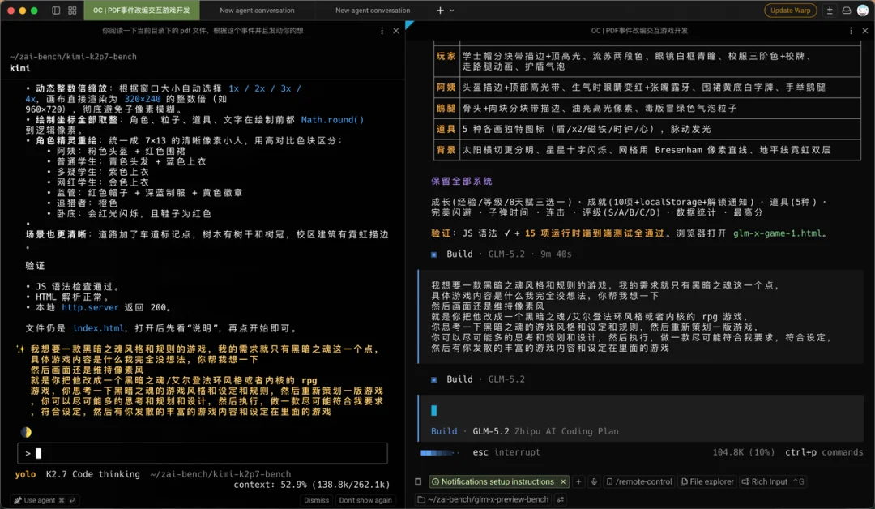Open the download/export icon beside Update Warp
Image resolution: width=875 pixels, height=509 pixels.
pyautogui.click(x=830, y=10)
